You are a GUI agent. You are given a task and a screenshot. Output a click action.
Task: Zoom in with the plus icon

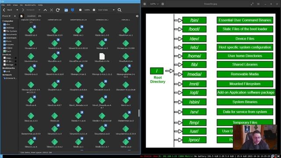(94, 10)
